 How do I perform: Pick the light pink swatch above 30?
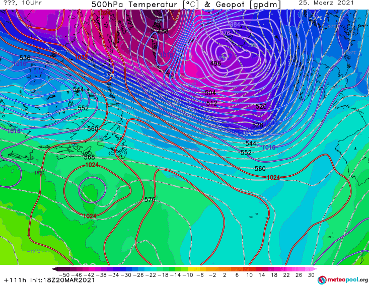tap(311, 269)
